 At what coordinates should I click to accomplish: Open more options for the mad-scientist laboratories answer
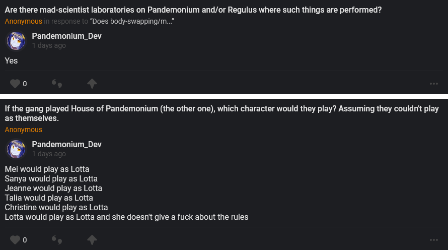click(x=434, y=84)
